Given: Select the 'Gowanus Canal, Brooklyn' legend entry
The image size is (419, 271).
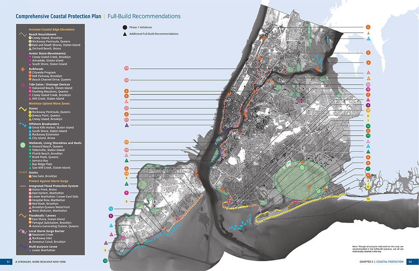Looking at the screenshot, I should click(x=49, y=242).
